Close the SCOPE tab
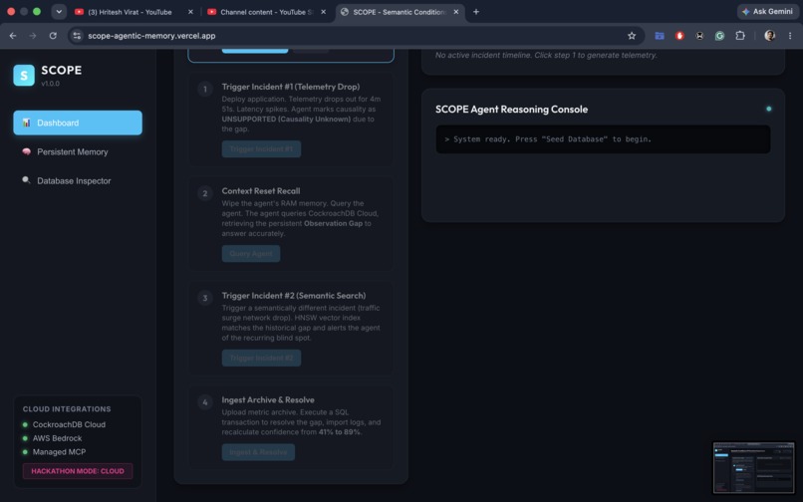 click(x=455, y=12)
